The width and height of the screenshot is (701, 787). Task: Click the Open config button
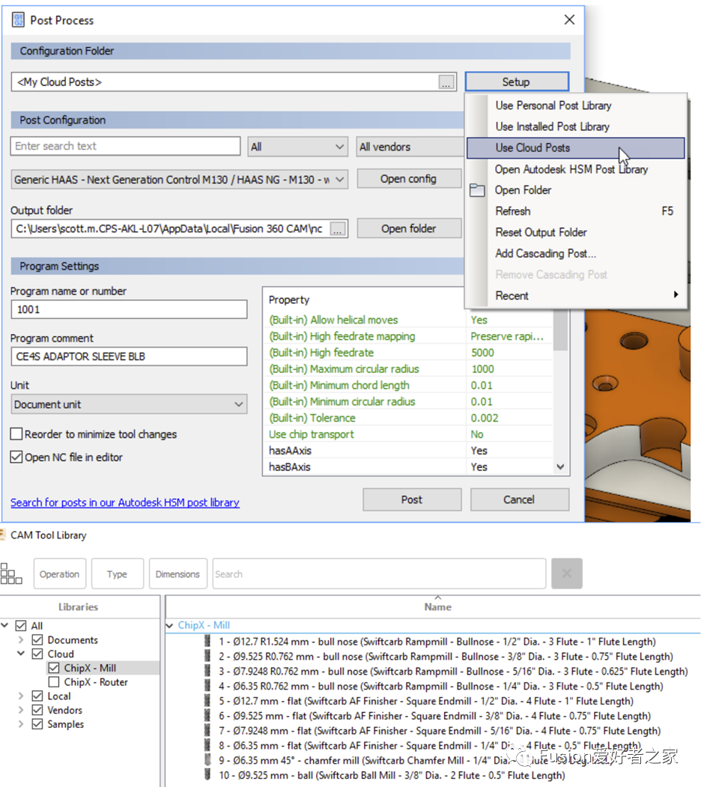pos(409,179)
